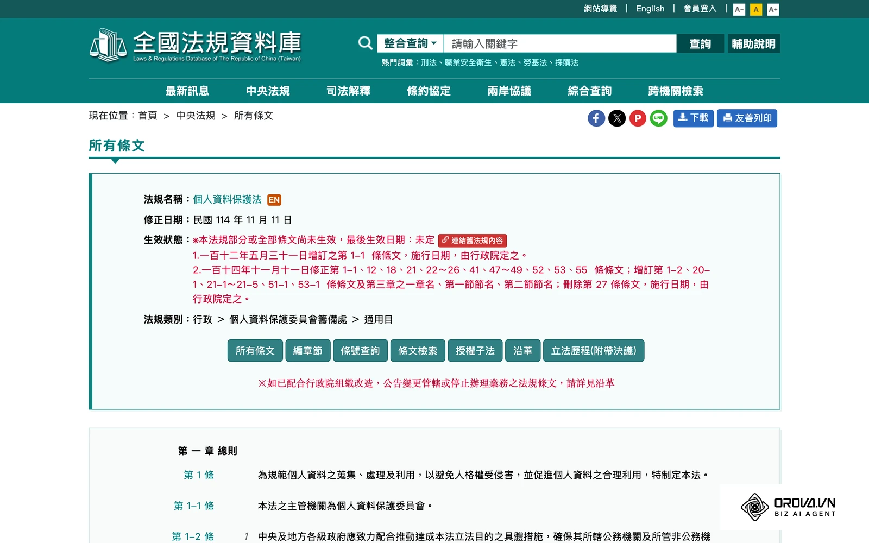Viewport: 869px width, 543px height.
Task: Click the 個人資料保護法 law name link
Action: click(x=228, y=199)
